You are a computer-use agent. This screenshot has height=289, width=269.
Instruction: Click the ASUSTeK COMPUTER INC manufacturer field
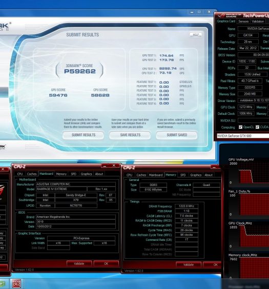[x=76, y=184]
